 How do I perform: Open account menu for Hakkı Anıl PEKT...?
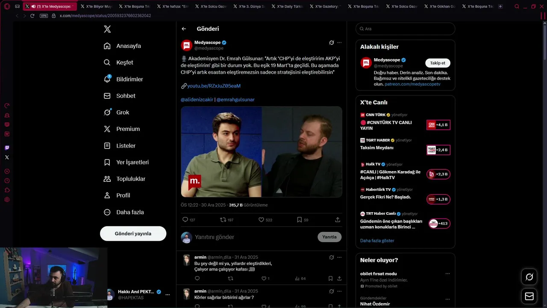(168, 295)
